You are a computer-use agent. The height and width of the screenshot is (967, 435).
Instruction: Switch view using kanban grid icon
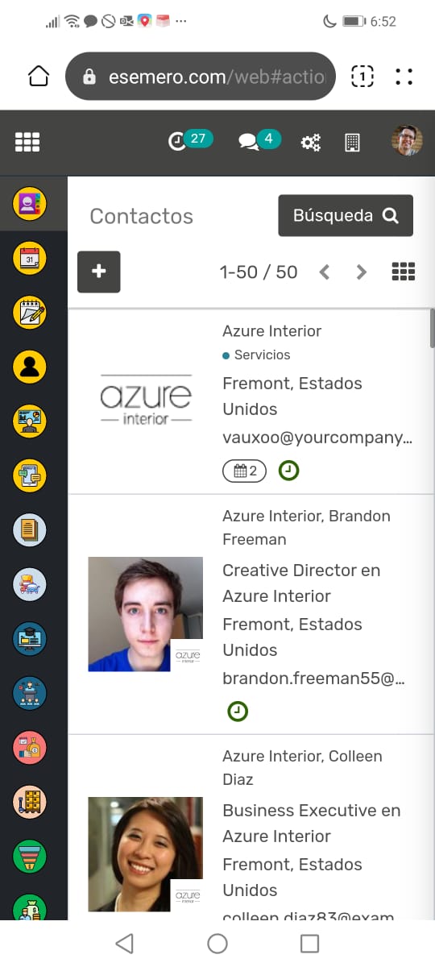click(403, 272)
